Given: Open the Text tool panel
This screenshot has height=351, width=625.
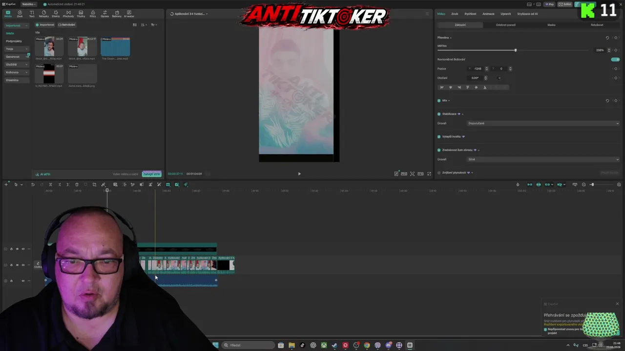Looking at the screenshot, I should (32, 14).
